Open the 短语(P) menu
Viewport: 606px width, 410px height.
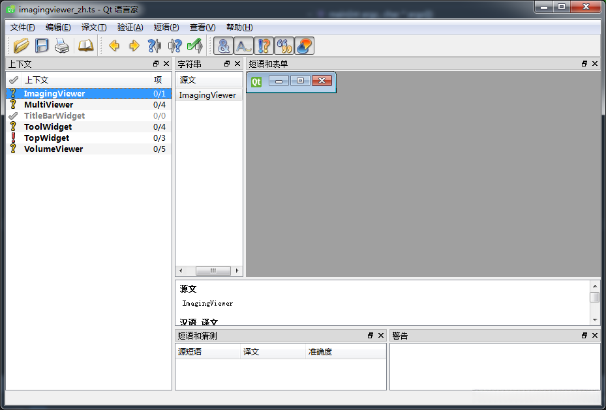pos(166,27)
